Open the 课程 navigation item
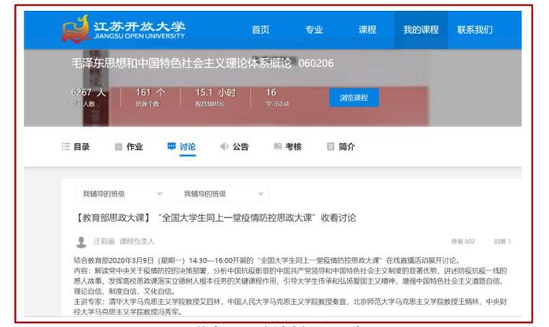 pyautogui.click(x=367, y=30)
